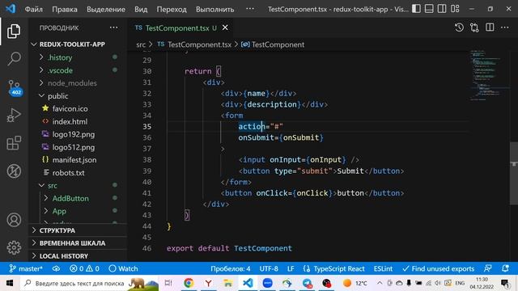Open the Accounts menu in activity bar
Image resolution: width=518 pixels, height=291 pixels.
(14, 220)
